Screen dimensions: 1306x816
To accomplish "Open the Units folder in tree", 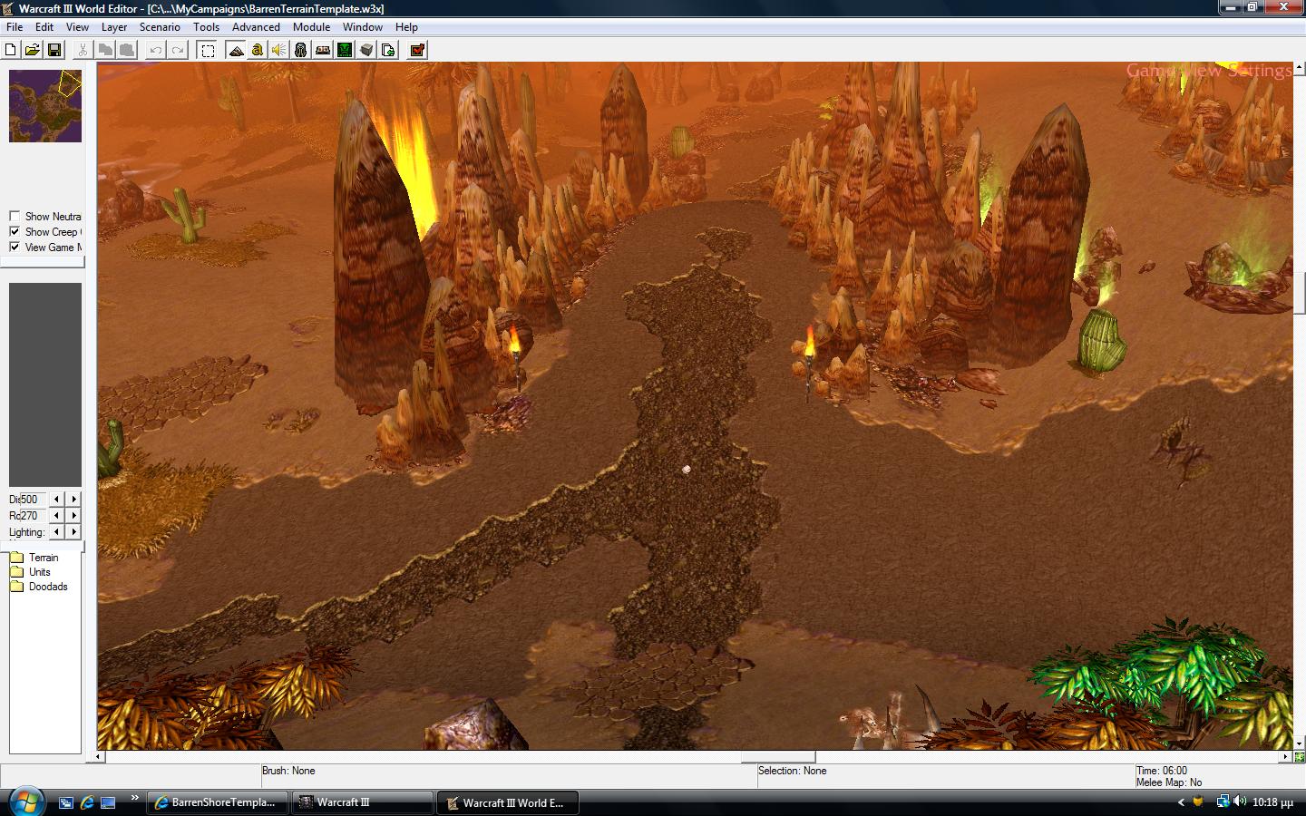I will (31, 572).
